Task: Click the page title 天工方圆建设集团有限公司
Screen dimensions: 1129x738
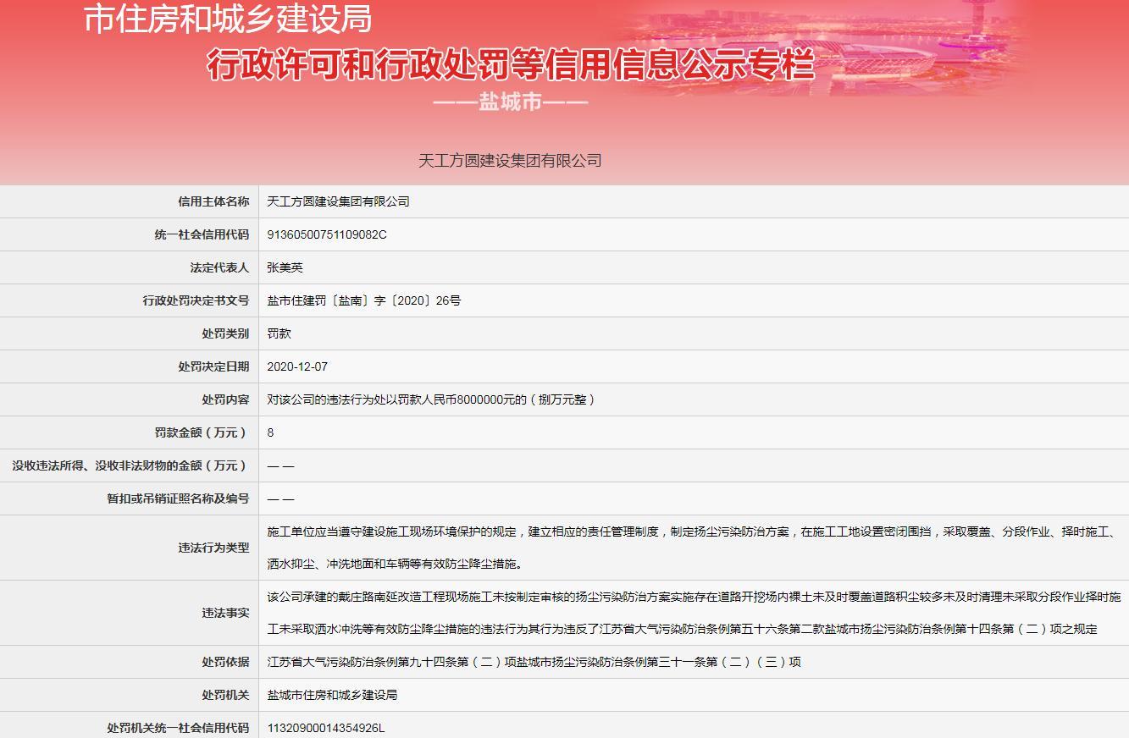Action: coord(510,160)
